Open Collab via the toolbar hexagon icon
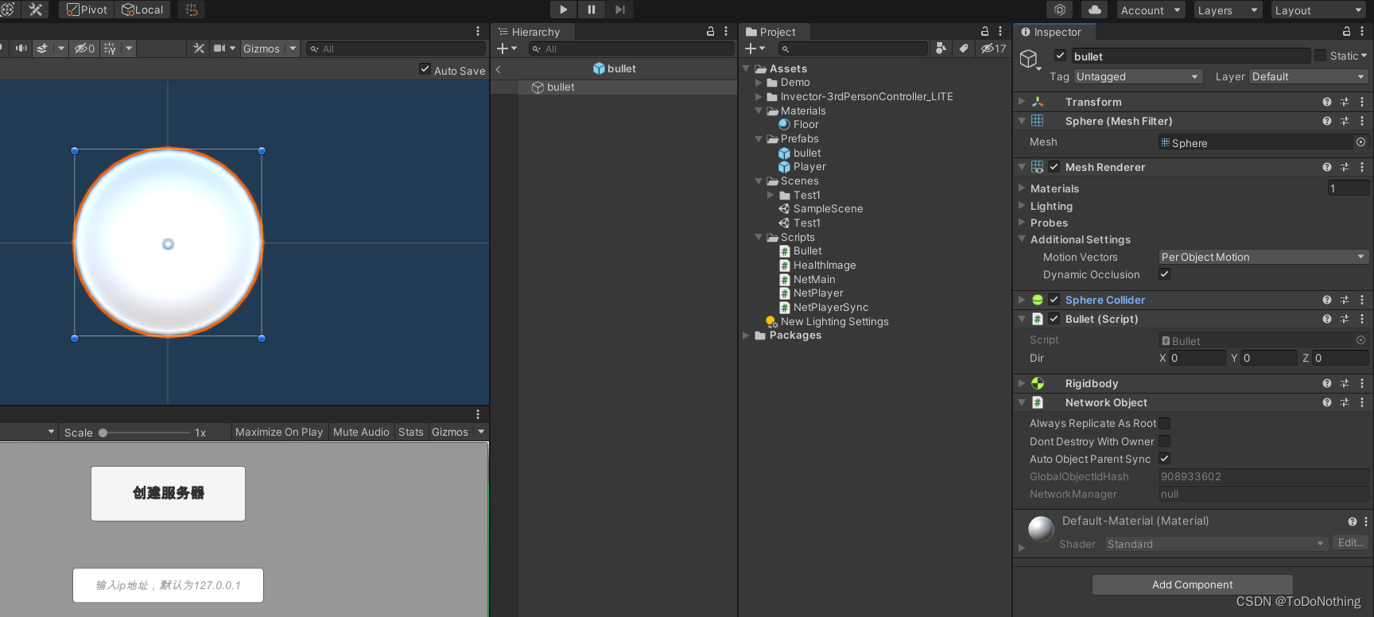1374x617 pixels. tap(1060, 10)
